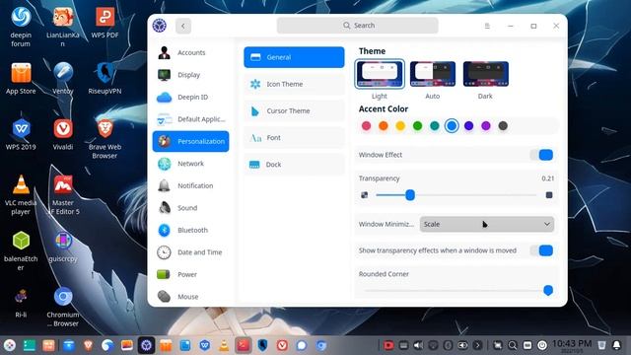The width and height of the screenshot is (631, 355).
Task: Open guiscrcpy desktop shortcut
Action: click(x=63, y=247)
